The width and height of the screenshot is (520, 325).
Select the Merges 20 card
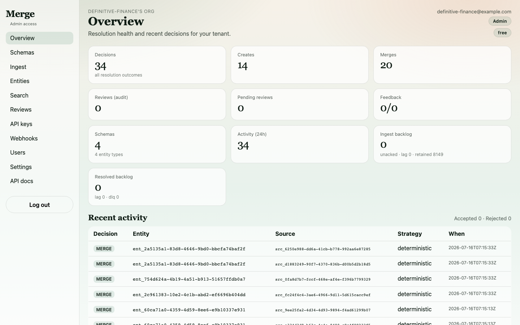click(442, 65)
